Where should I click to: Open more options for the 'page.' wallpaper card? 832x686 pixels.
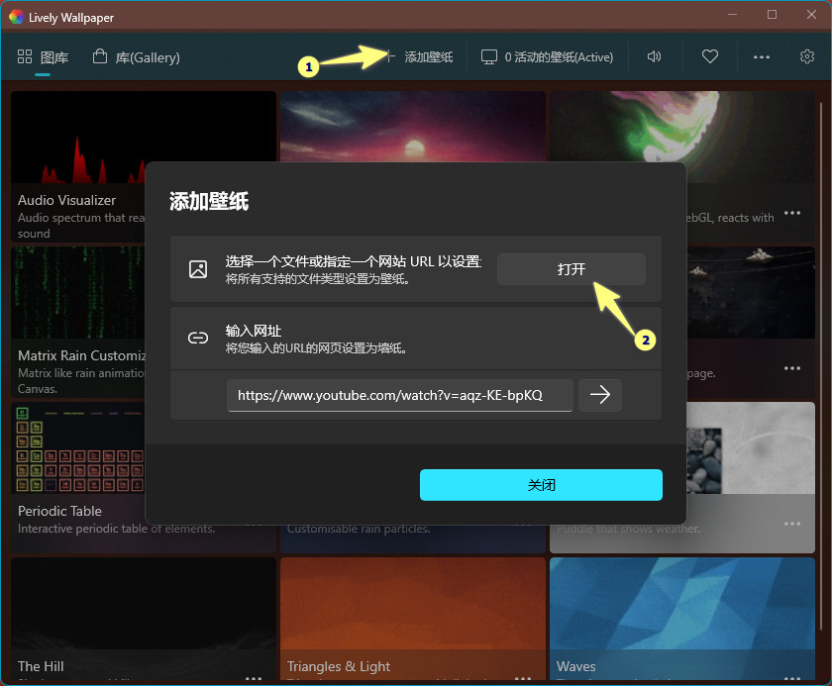pos(792,368)
